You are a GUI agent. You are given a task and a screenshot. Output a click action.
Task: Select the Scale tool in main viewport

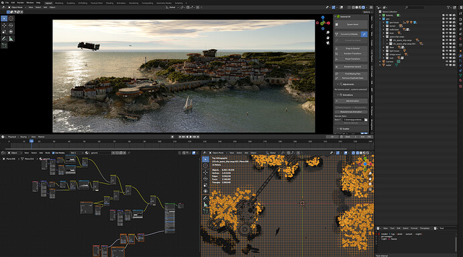click(4, 32)
